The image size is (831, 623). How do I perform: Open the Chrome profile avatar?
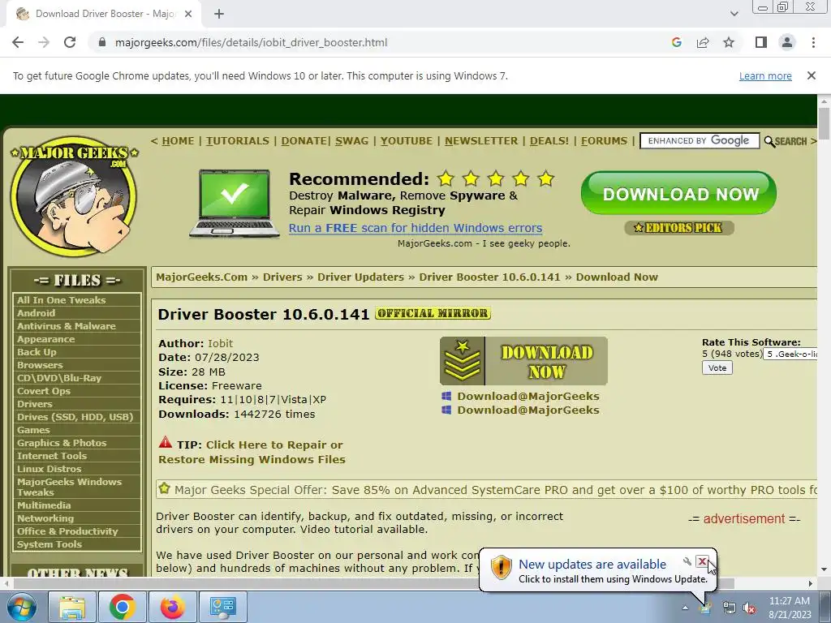pyautogui.click(x=787, y=42)
